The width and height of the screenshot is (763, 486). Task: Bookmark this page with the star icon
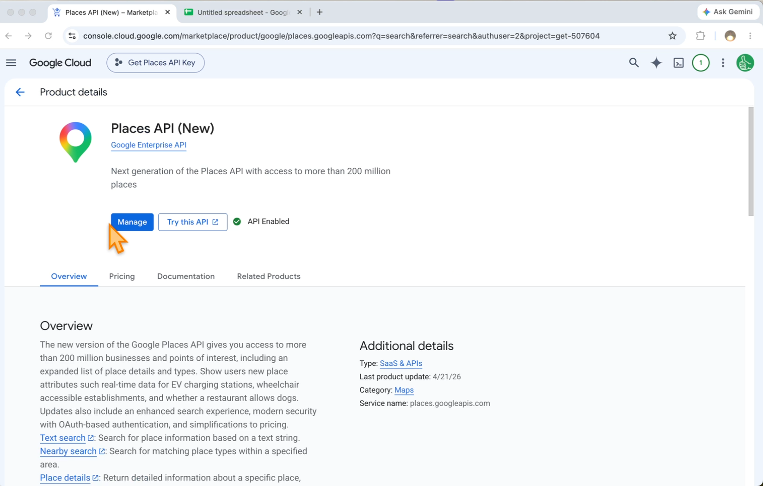point(672,36)
